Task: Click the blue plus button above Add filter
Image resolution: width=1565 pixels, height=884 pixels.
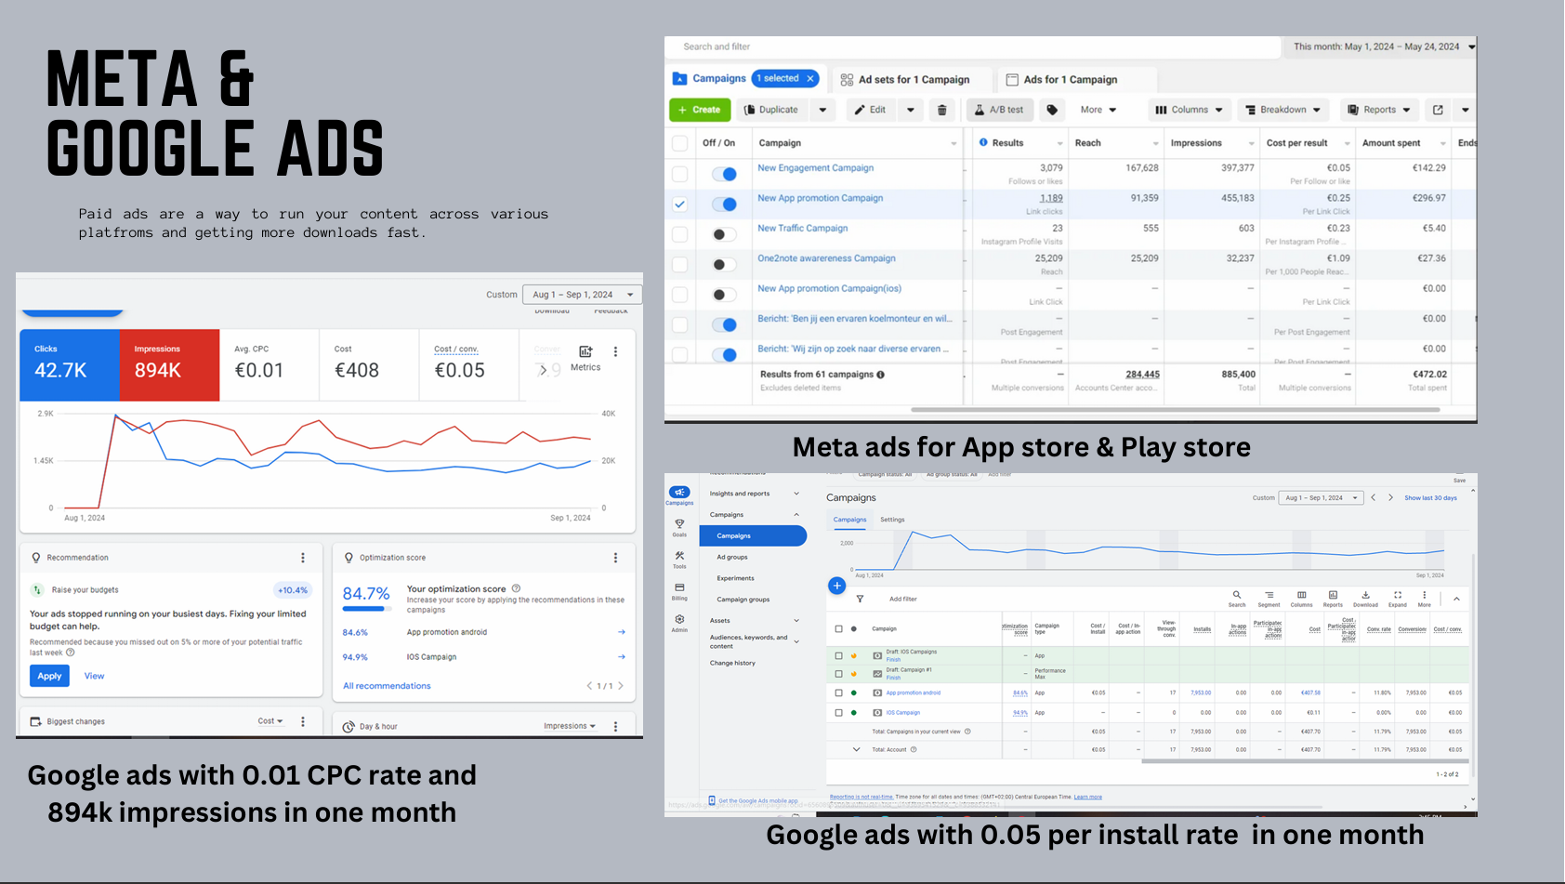Action: coord(836,586)
